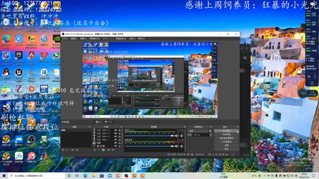Lock the 文本 (GDI+) 3 source
319x179 pixels.
119,133
